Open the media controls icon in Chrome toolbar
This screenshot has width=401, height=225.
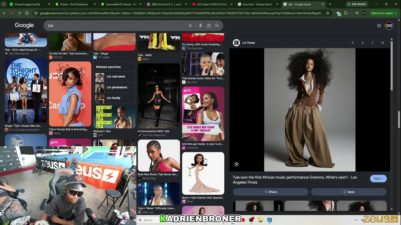[357, 13]
